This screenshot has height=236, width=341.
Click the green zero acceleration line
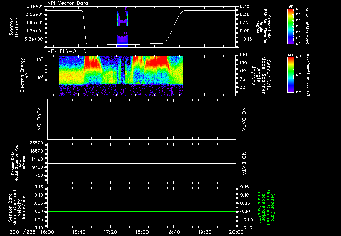142,211
